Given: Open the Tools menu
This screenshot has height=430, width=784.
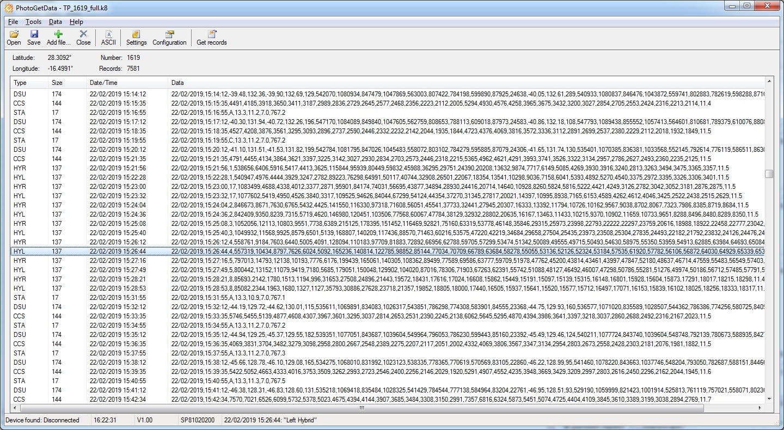Looking at the screenshot, I should (x=33, y=22).
